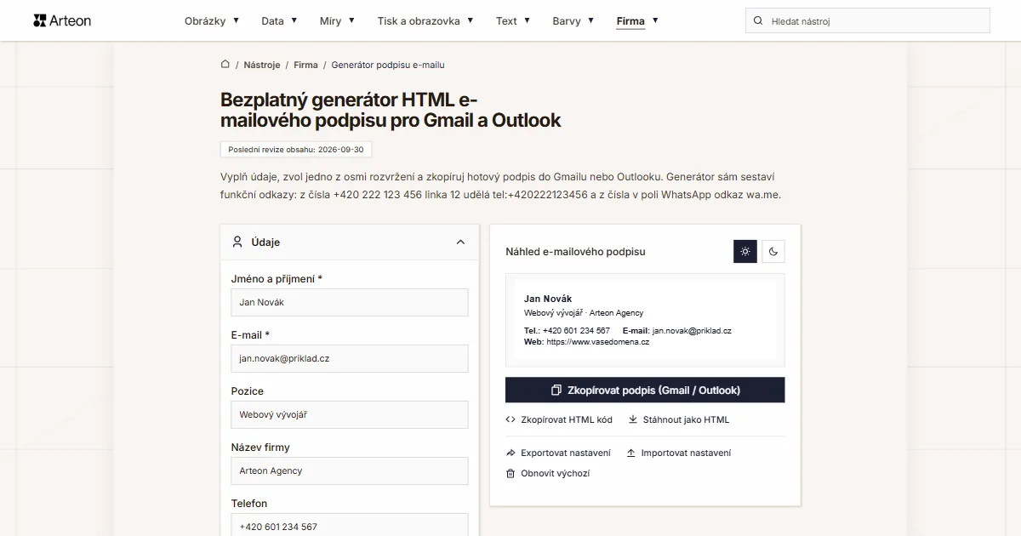Viewport: 1021px width, 536px height.
Task: Click the Arteon brand name
Action: (71, 20)
